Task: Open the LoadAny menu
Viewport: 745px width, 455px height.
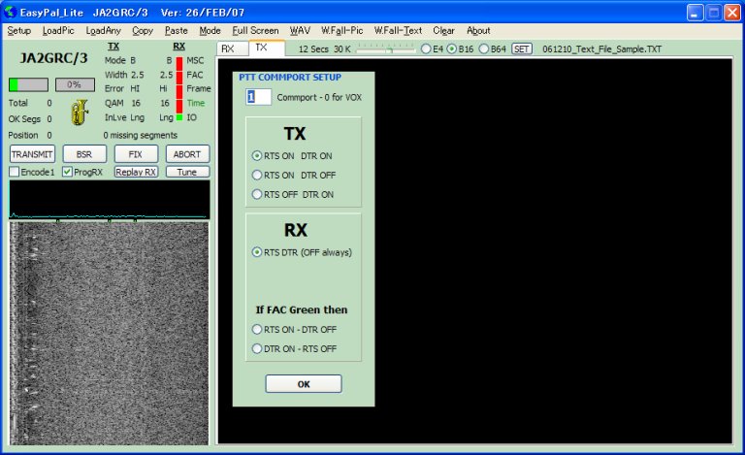Action: [x=103, y=31]
